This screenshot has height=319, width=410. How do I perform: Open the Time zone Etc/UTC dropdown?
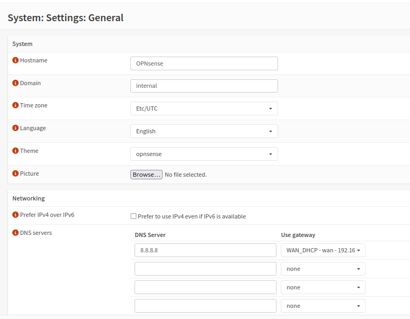coord(204,108)
